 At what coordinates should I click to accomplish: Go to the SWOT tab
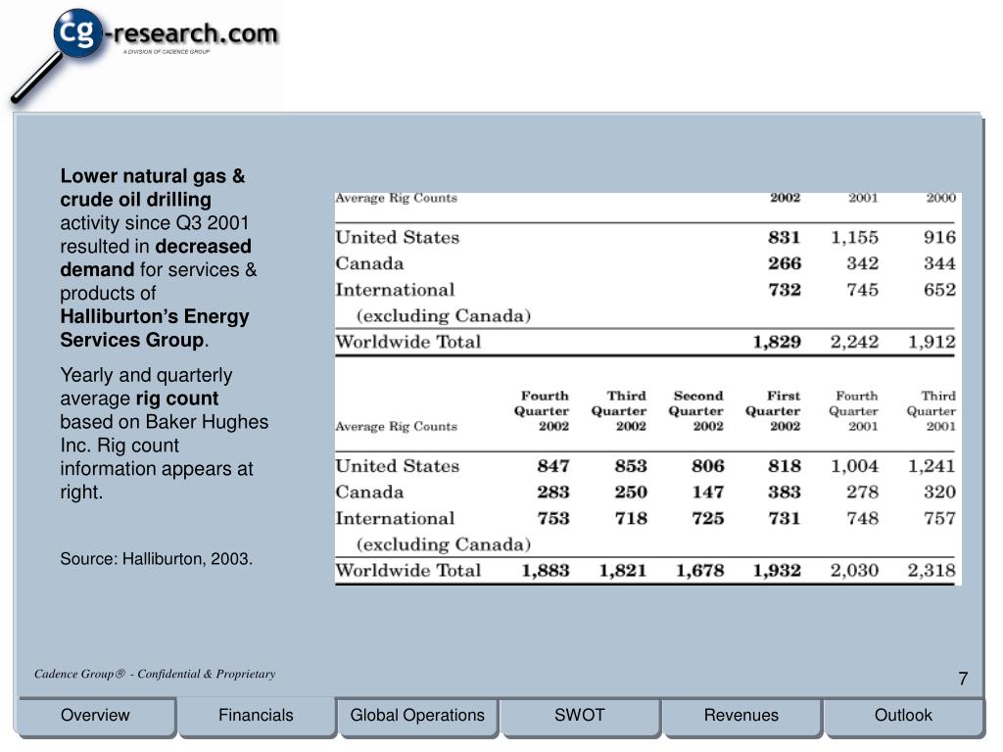[580, 716]
